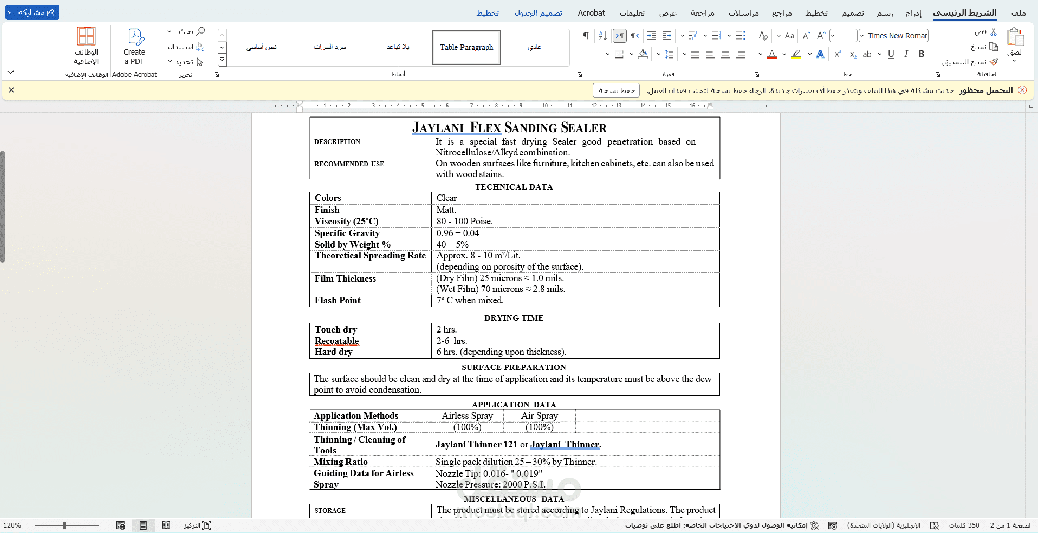Screen dimensions: 1038x533
Task: Select the سرد الفقرات (List Paragraph) style
Action: (329, 48)
